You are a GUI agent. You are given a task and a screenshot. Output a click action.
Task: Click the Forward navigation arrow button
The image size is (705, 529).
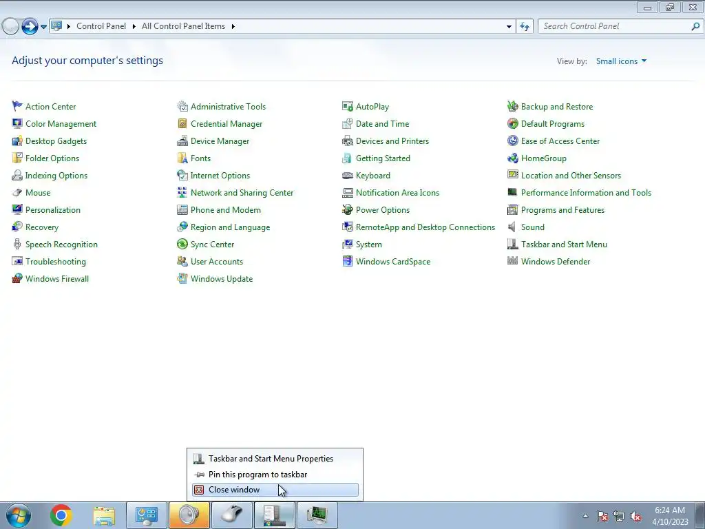point(30,27)
